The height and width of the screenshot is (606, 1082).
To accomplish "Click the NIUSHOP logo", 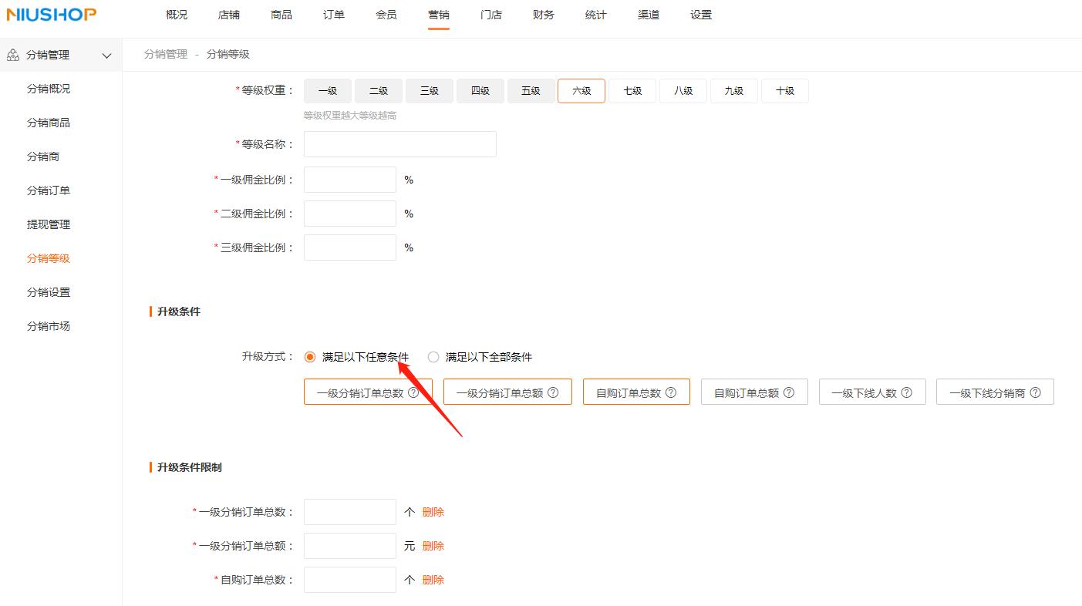I will [x=50, y=14].
